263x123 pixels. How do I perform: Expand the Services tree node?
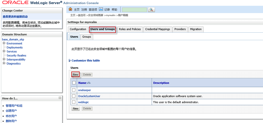click(x=4, y=51)
